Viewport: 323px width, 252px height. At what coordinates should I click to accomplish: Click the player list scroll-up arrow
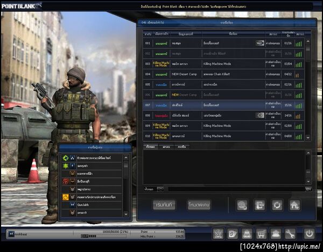[126, 157]
